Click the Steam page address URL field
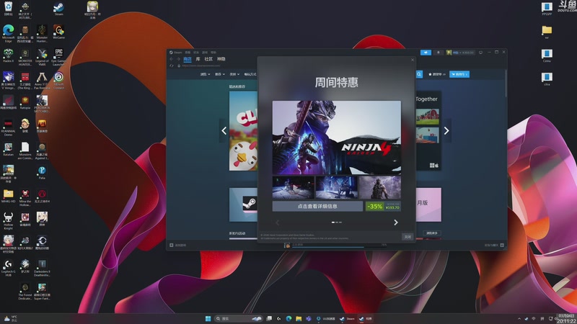Viewport: 577px width, 324px height. pyautogui.click(x=201, y=66)
